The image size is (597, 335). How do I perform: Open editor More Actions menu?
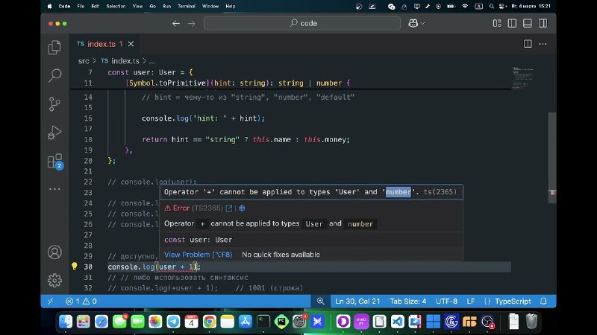(x=543, y=44)
